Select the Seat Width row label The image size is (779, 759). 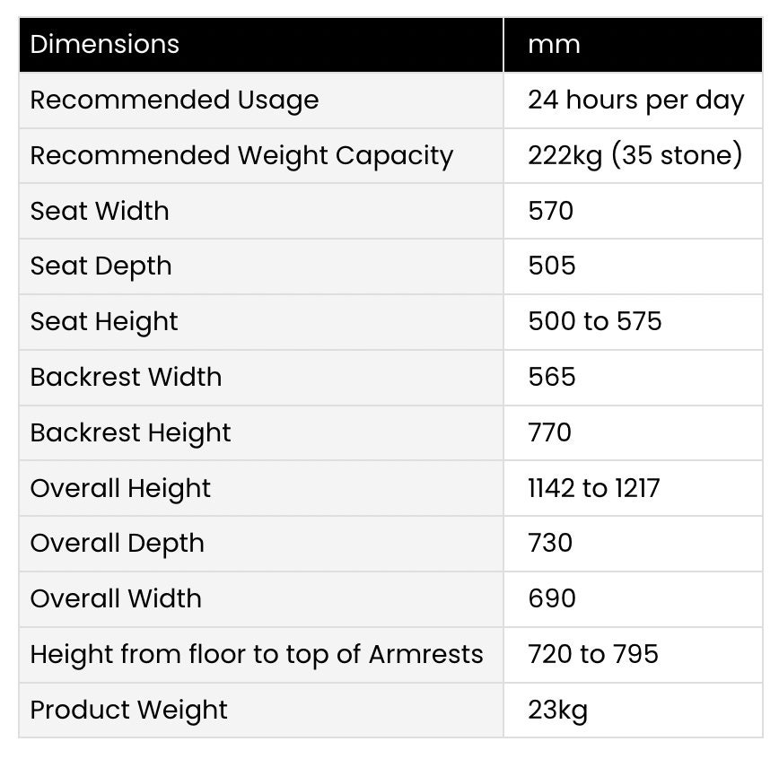click(x=100, y=211)
